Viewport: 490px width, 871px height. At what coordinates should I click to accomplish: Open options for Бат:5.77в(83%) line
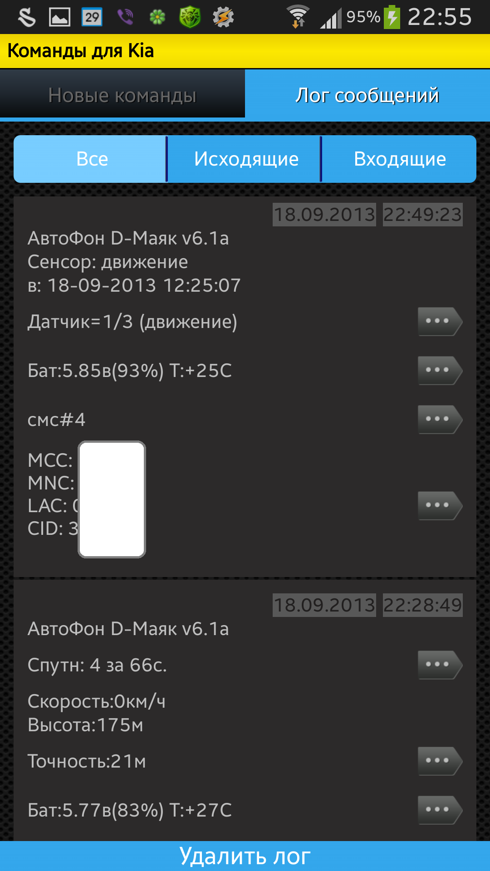coord(439,810)
